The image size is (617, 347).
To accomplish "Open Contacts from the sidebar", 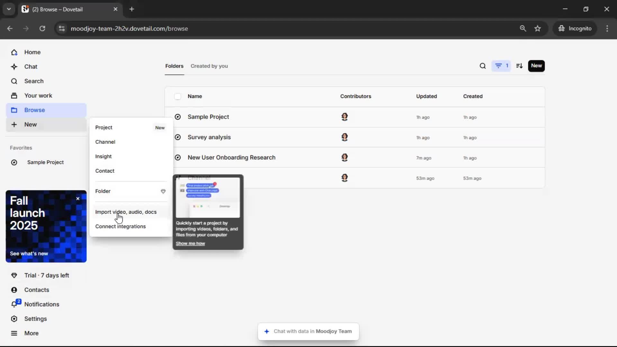I will tap(36, 289).
